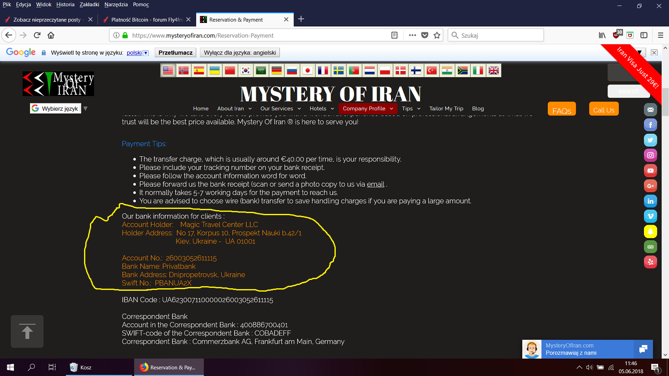Viewport: 669px width, 376px height.
Task: Open page actions three-dot menu
Action: [x=412, y=36]
